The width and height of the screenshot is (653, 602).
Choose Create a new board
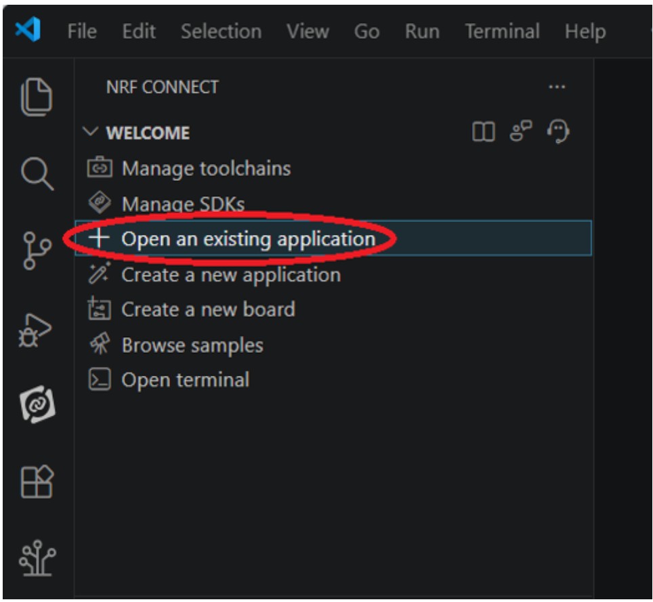(x=333, y=309)
